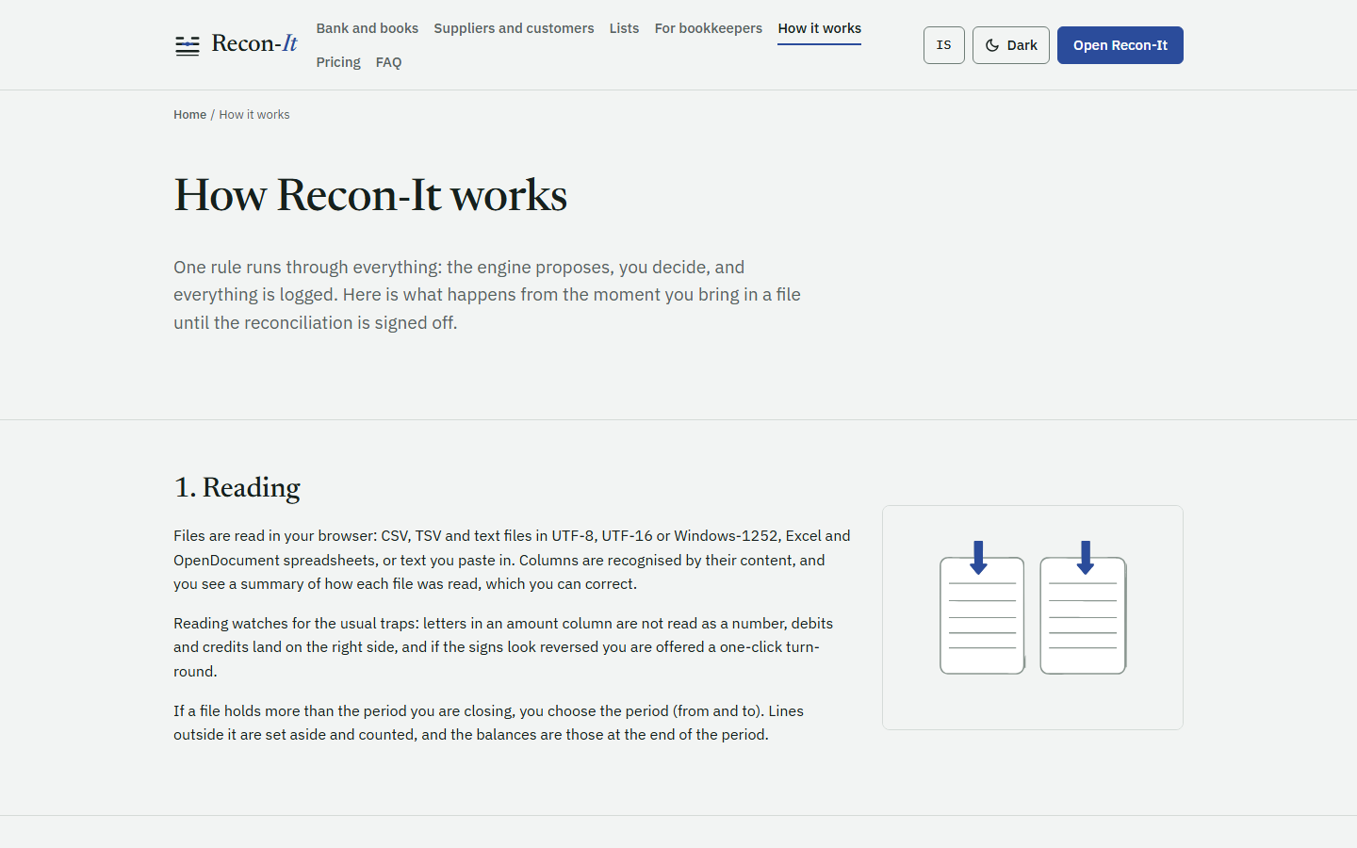This screenshot has height=848, width=1357.
Task: Click the left document illustration with arrow
Action: [982, 608]
